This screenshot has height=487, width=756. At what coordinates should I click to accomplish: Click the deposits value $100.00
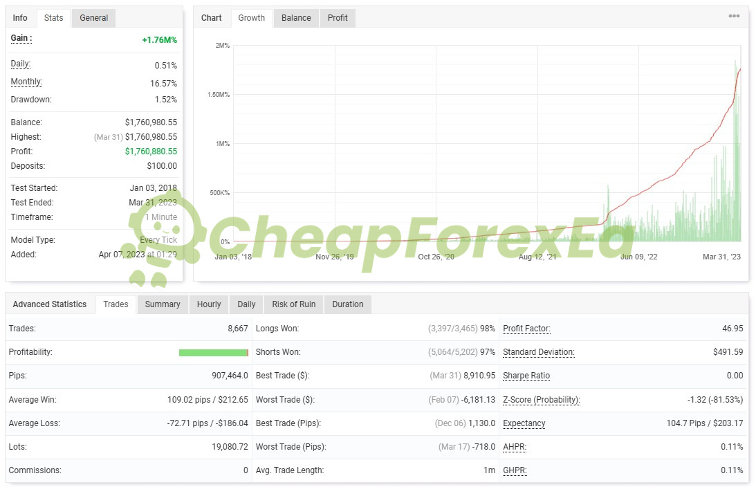coord(162,166)
